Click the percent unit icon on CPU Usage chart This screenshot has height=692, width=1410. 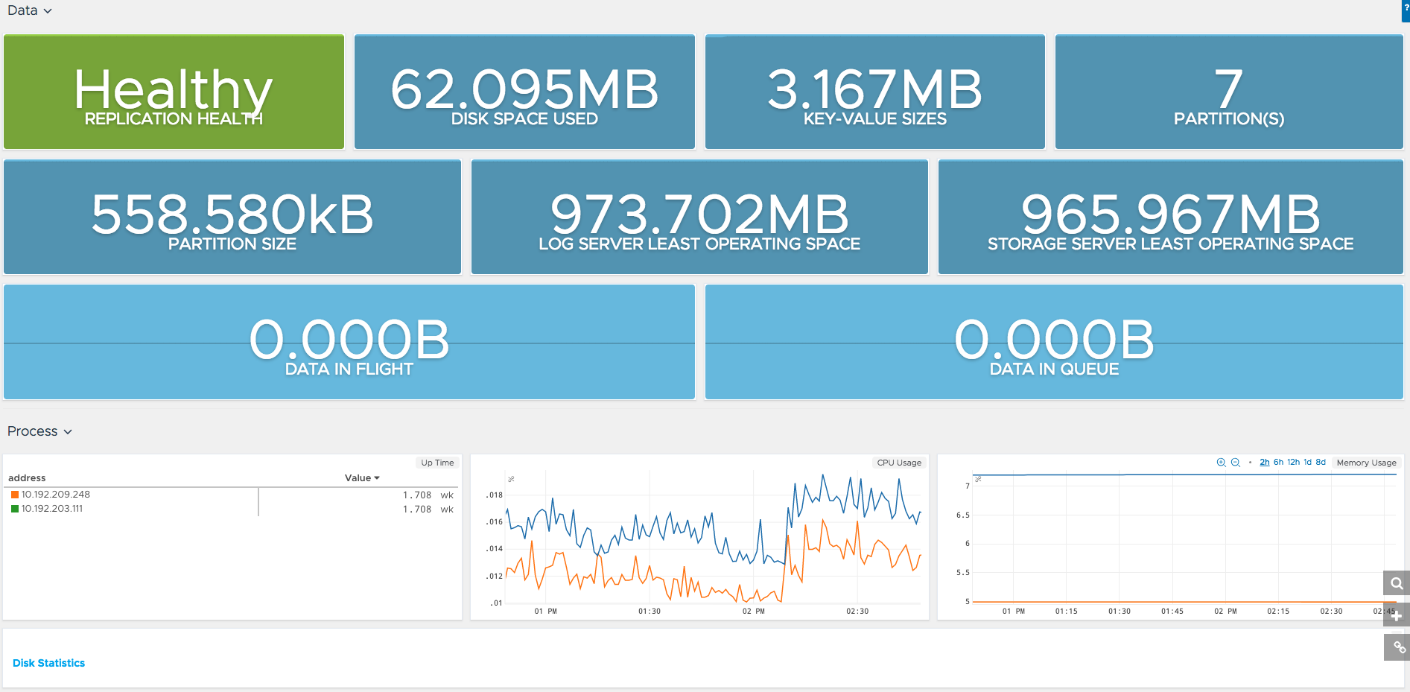tap(511, 479)
